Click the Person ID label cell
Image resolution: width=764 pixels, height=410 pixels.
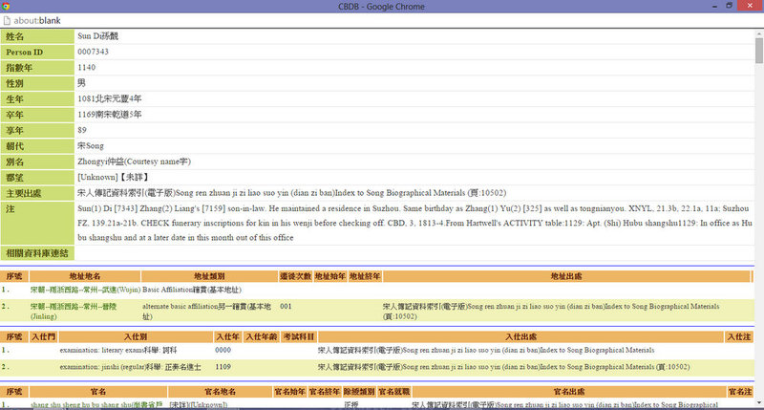tap(37, 53)
